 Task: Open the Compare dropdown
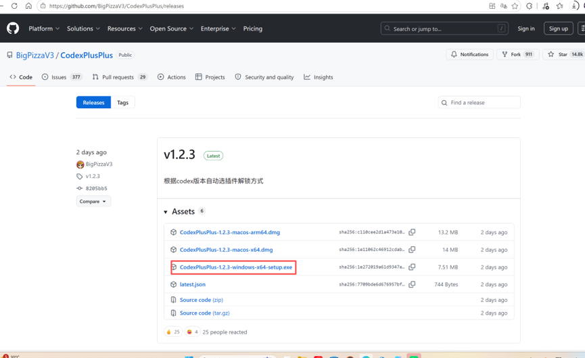coord(93,201)
